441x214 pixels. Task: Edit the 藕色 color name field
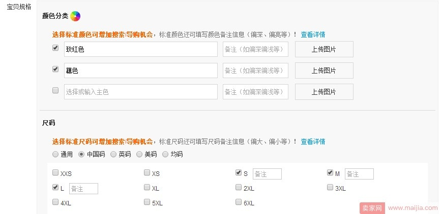click(140, 70)
